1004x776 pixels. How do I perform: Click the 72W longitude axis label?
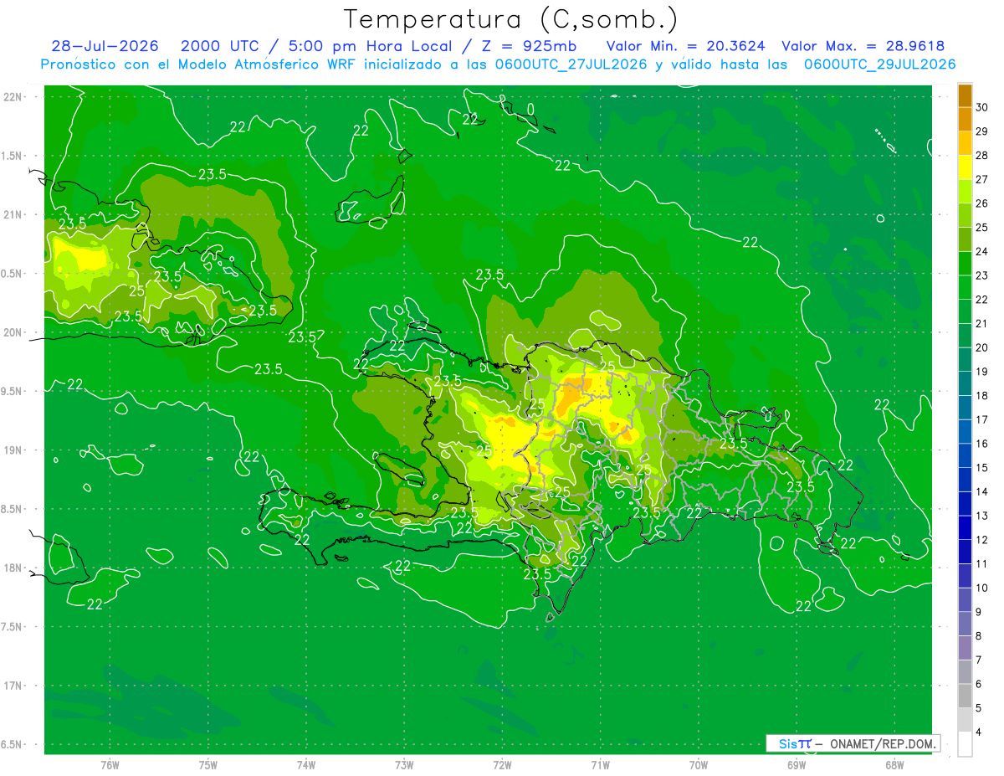click(502, 764)
